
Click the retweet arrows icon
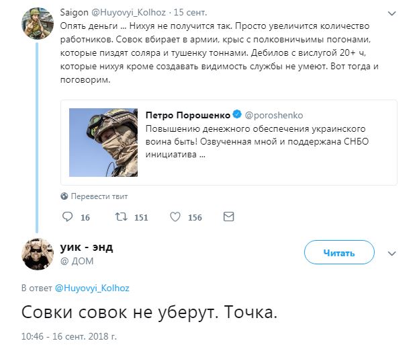click(x=121, y=217)
